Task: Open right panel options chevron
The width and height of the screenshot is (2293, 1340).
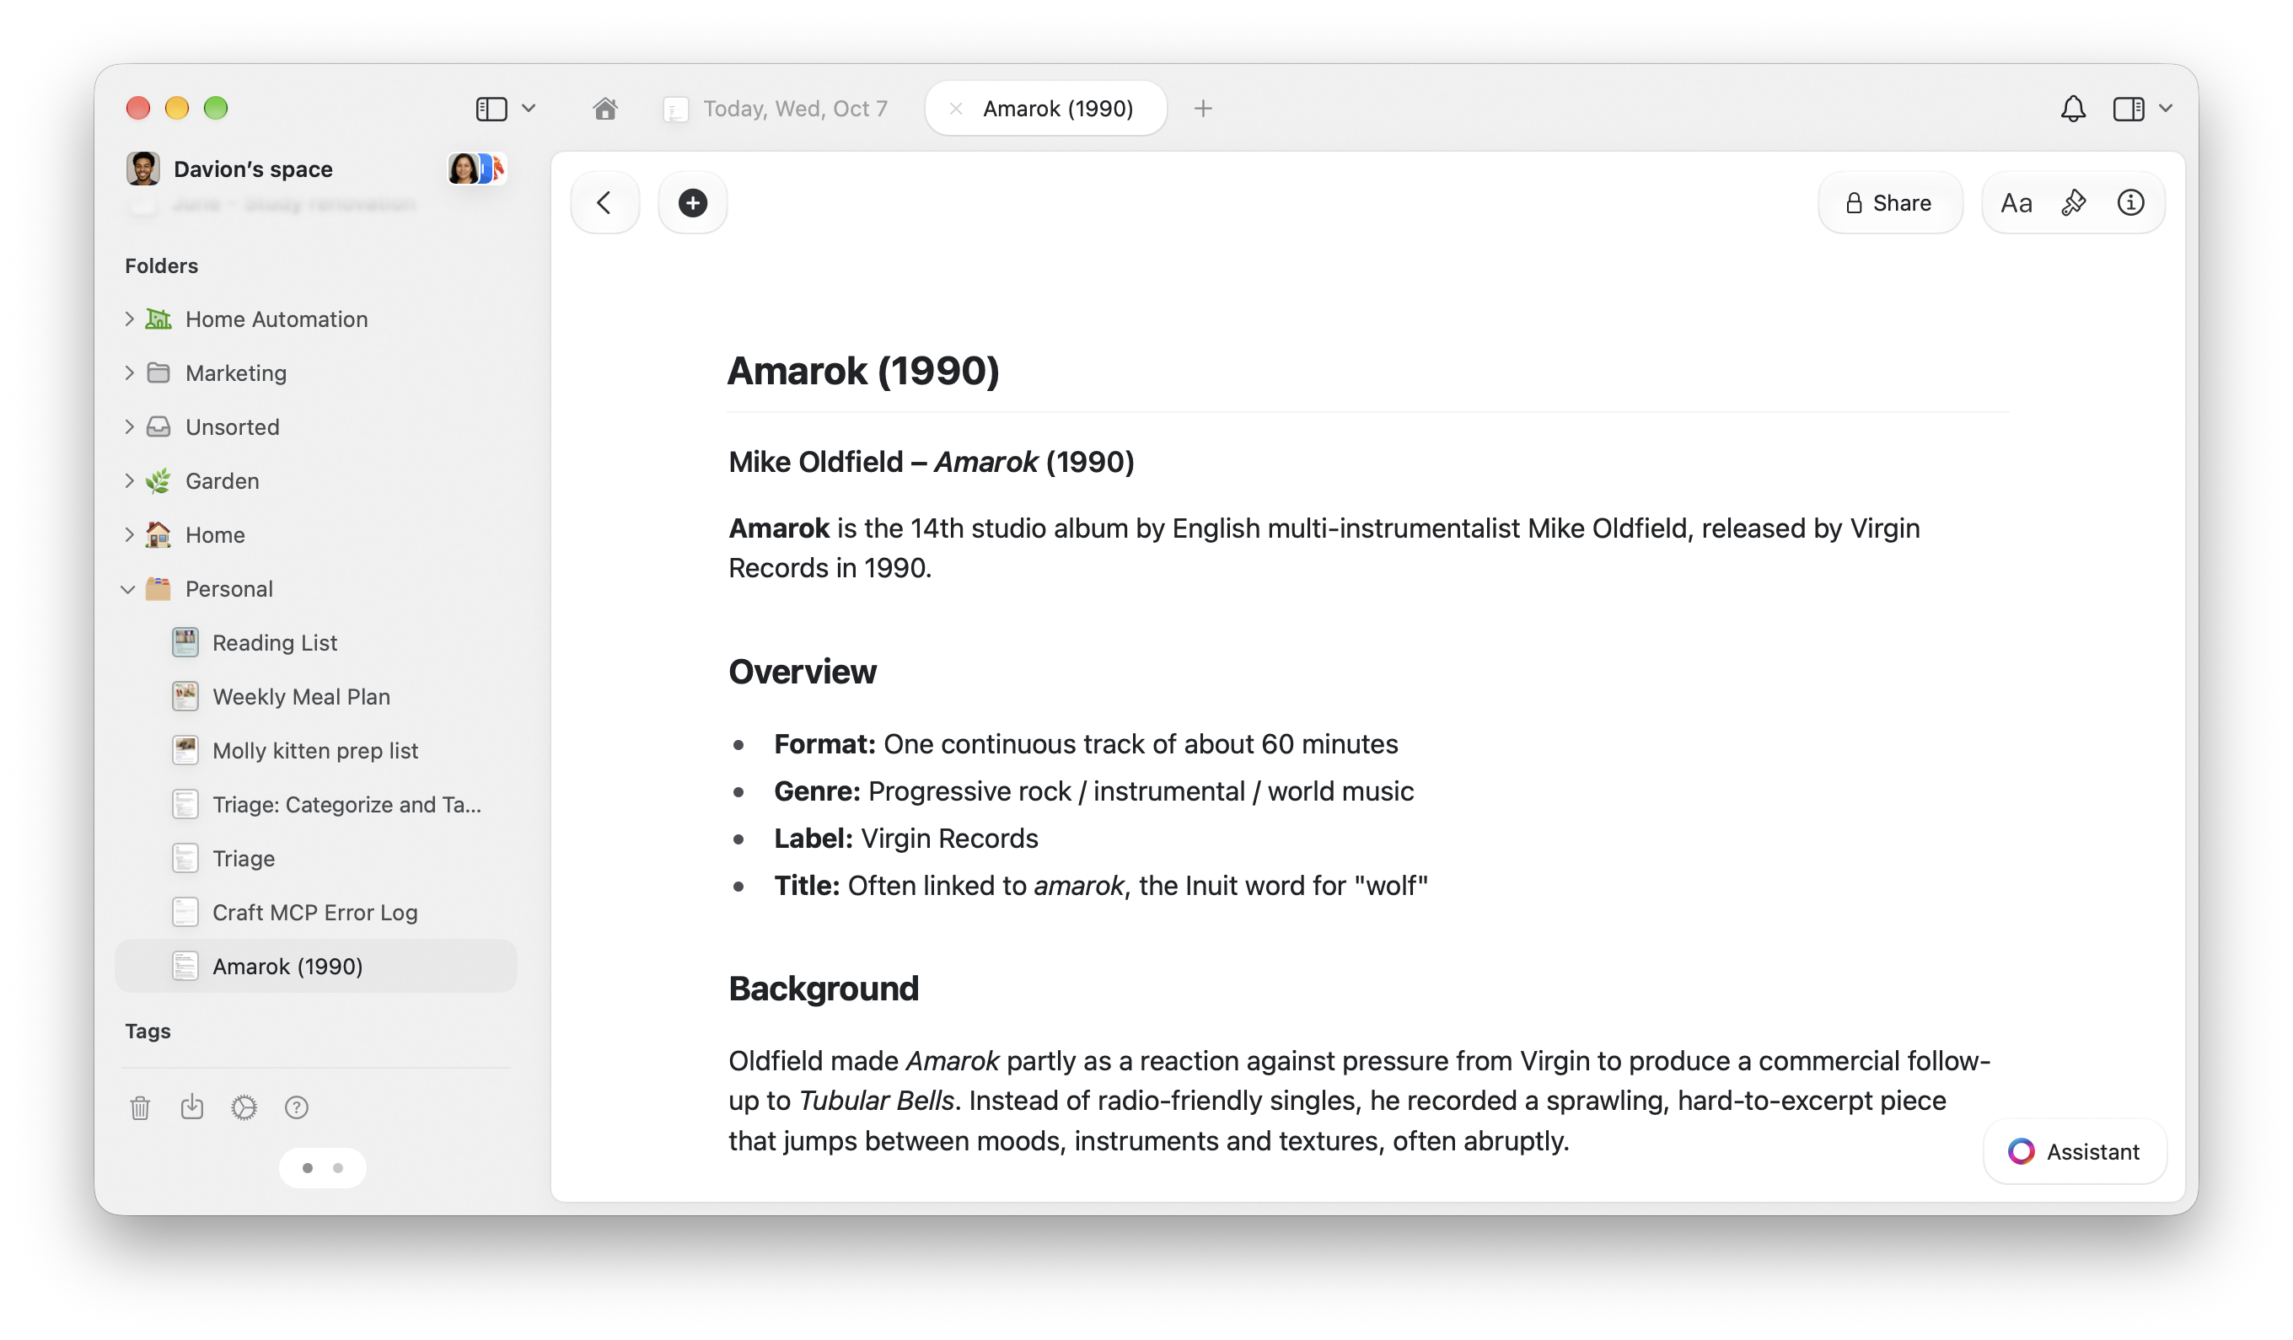Action: (x=2166, y=108)
